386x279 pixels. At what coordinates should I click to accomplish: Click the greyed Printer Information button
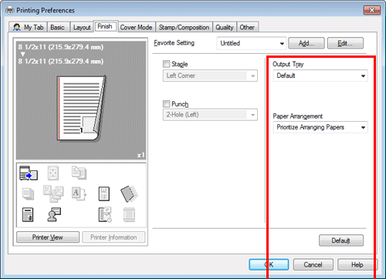point(113,237)
